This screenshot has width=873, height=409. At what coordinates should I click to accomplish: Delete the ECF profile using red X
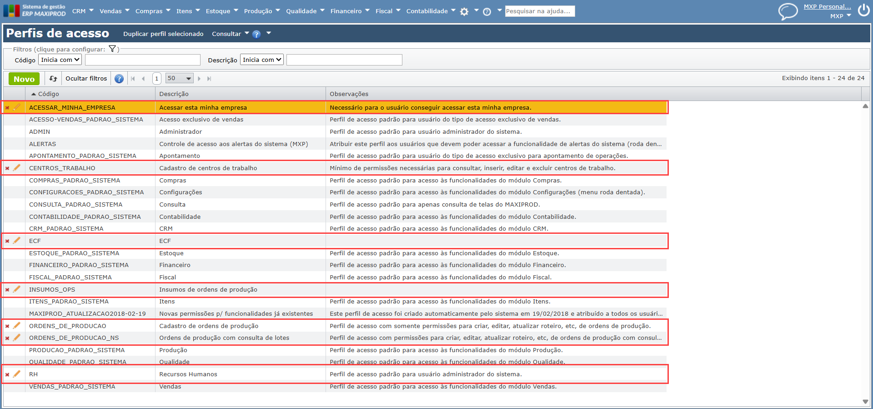point(7,241)
